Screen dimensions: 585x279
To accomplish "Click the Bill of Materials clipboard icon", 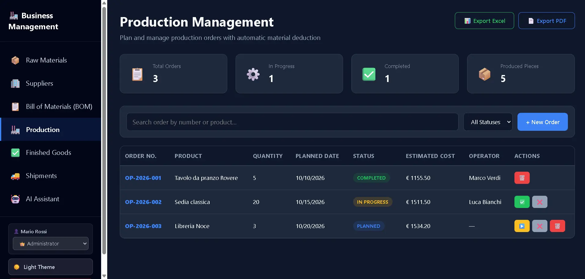I will click(15, 107).
